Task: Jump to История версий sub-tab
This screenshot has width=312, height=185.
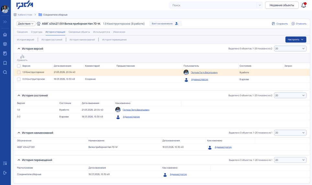Action: tap(26, 40)
